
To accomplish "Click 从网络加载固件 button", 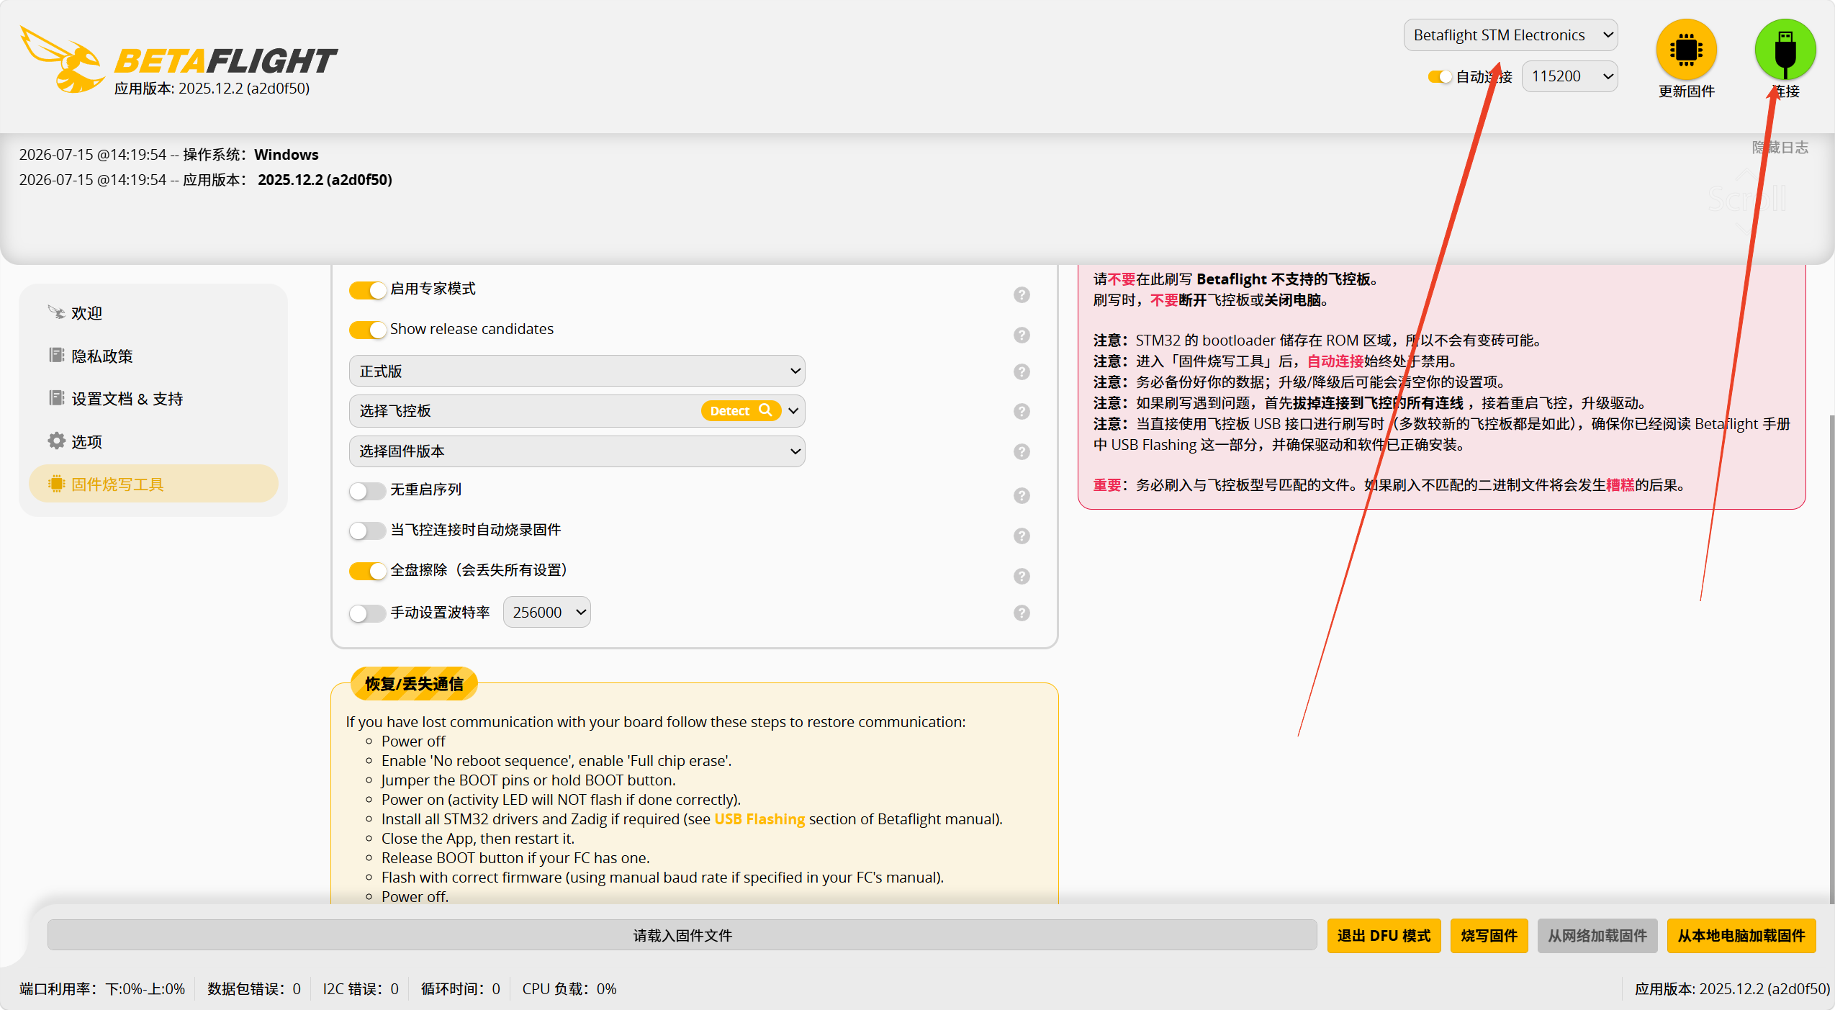I will [1597, 935].
